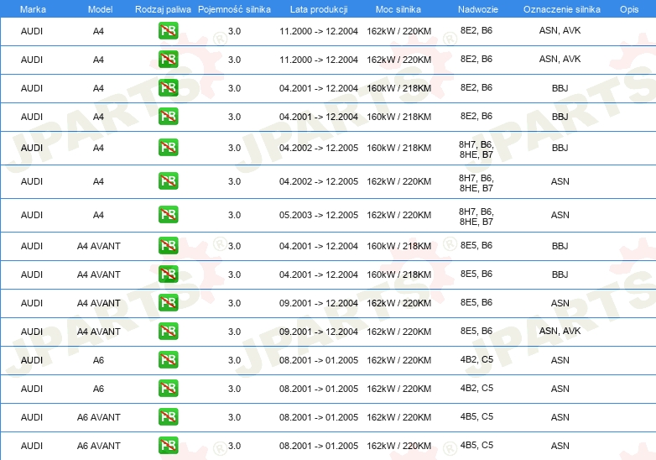Click ASN, AVK in the A4 AVANT row
The image size is (656, 460).
[x=560, y=331]
